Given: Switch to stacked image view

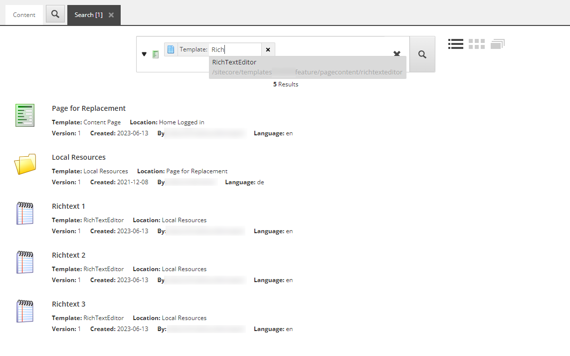Looking at the screenshot, I should 497,44.
